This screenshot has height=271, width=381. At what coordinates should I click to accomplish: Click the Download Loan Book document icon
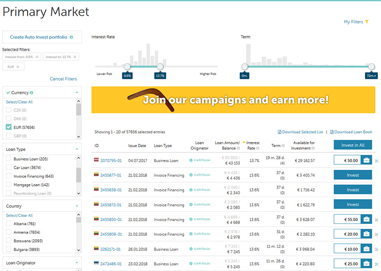tap(332, 132)
